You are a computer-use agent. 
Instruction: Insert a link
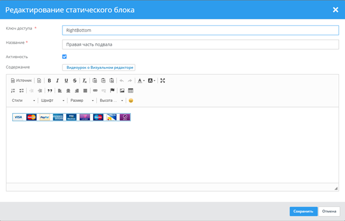(x=95, y=90)
